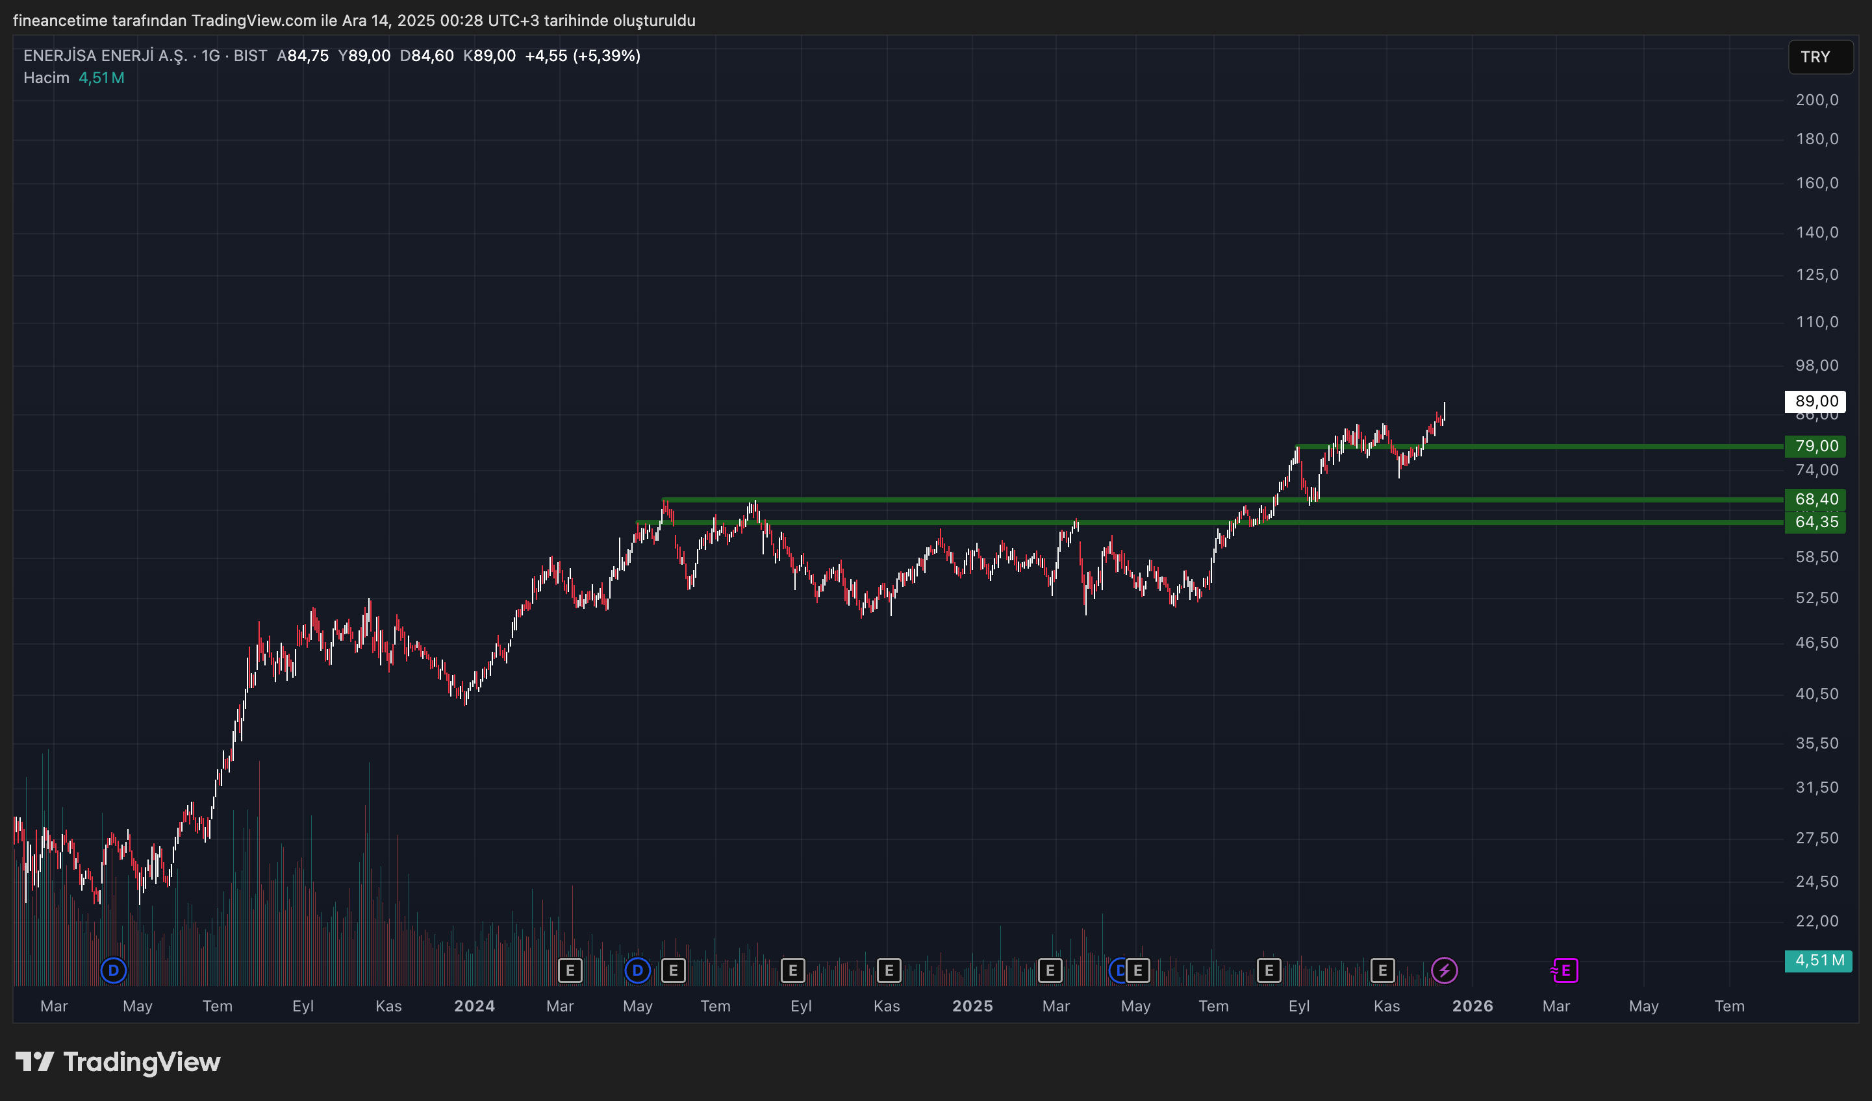Click the 4,51M volume value label
Viewport: 1872px width, 1101px height.
(101, 77)
